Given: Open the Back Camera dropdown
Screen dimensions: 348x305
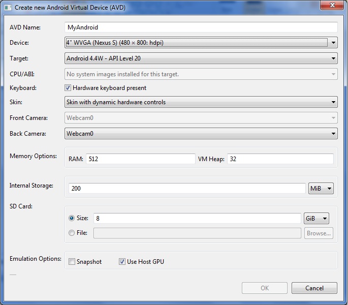Looking at the screenshot, I should point(201,134).
